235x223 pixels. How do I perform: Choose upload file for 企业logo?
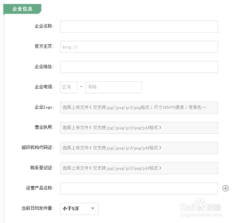coord(139,107)
